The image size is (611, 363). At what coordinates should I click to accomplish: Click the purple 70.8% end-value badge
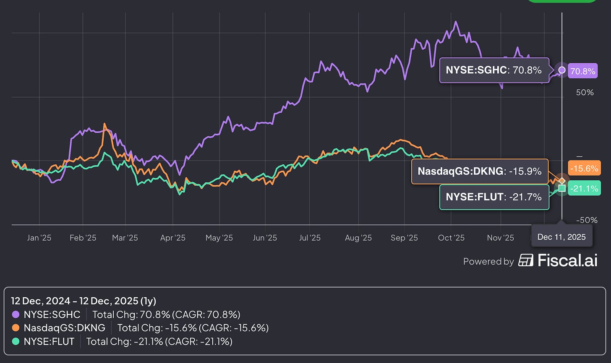pyautogui.click(x=582, y=71)
